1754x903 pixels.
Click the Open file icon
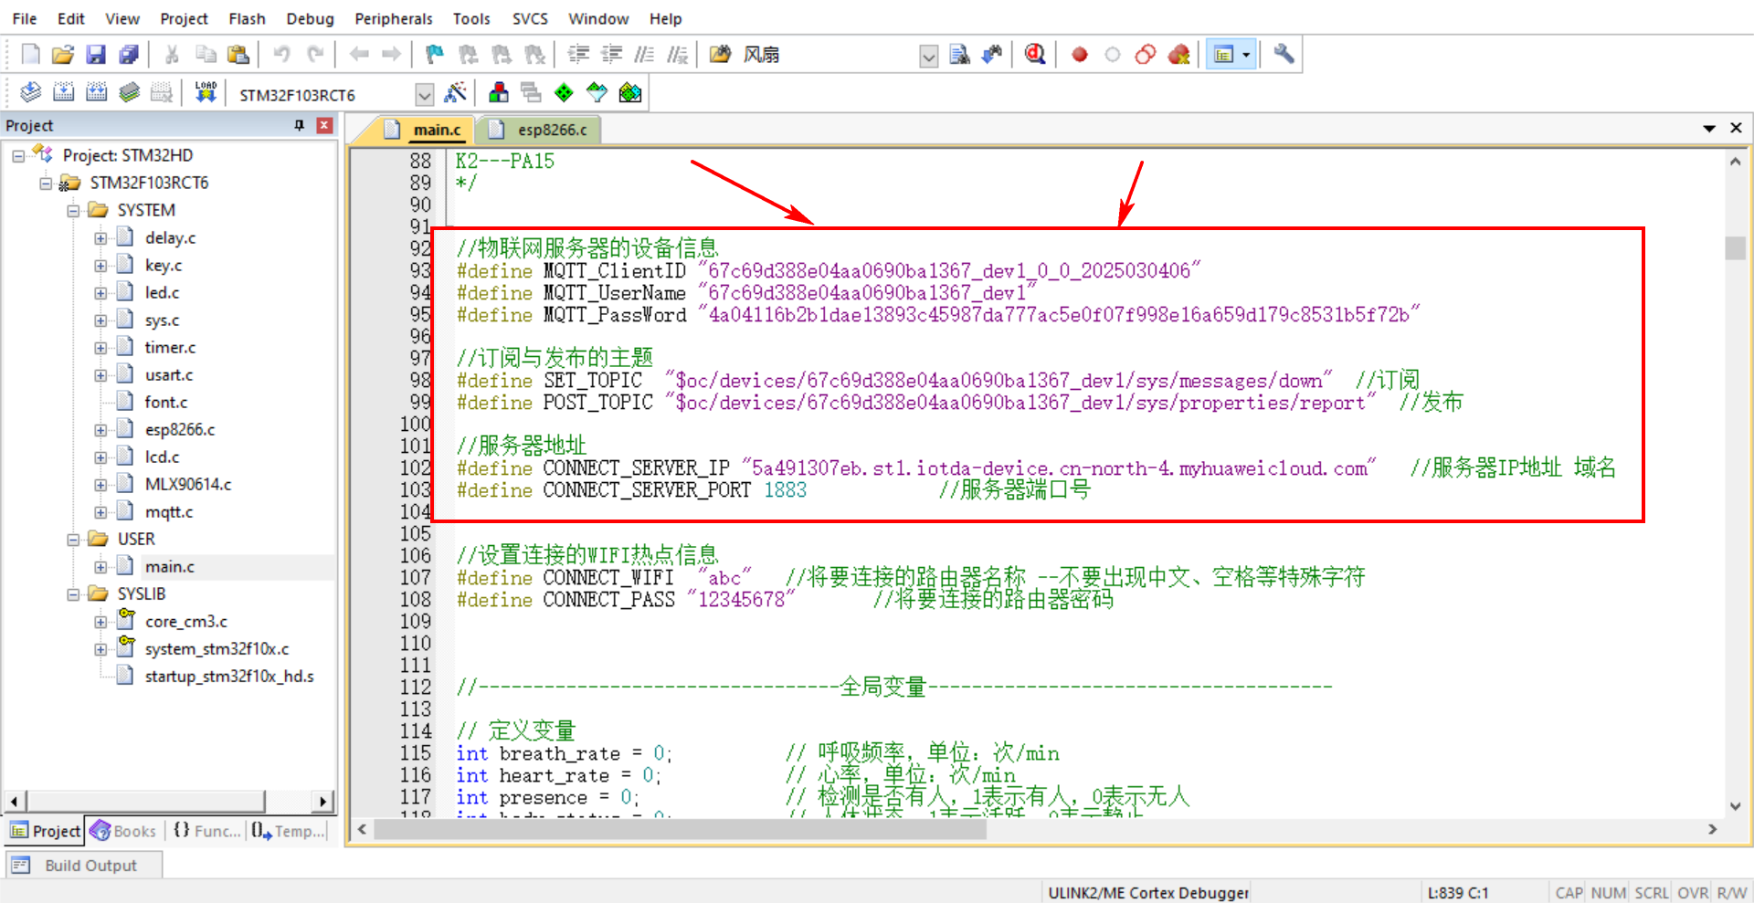click(x=63, y=55)
